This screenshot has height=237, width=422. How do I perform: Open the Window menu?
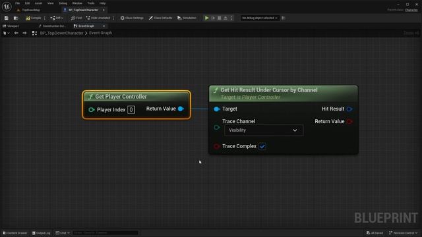pyautogui.click(x=77, y=3)
